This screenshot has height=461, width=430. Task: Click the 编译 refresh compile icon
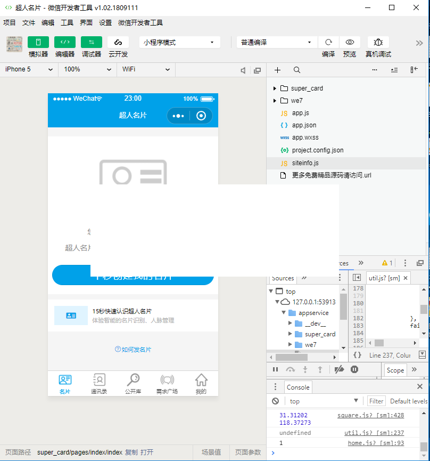(328, 42)
